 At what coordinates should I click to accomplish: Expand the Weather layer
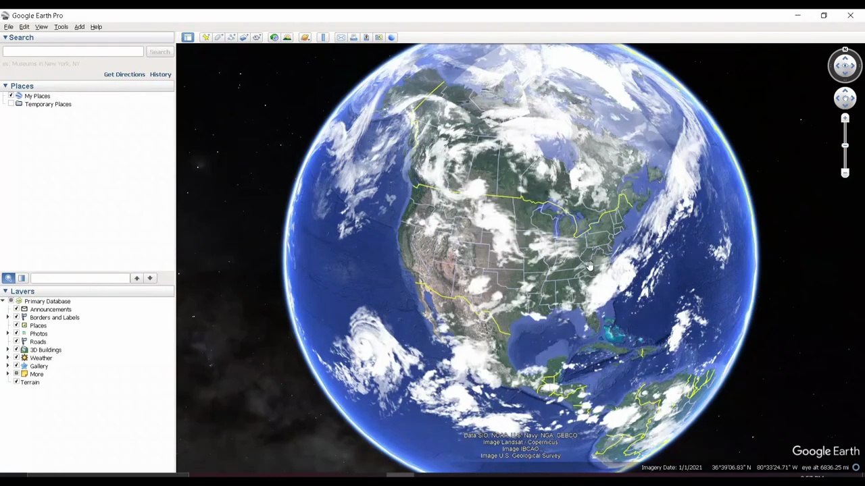[8, 358]
